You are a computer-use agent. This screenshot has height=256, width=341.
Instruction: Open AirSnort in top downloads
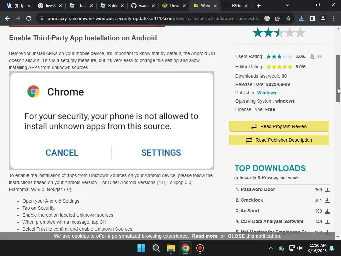point(250,211)
